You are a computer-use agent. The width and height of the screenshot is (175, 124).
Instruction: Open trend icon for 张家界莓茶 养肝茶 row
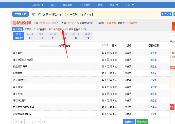(128, 114)
